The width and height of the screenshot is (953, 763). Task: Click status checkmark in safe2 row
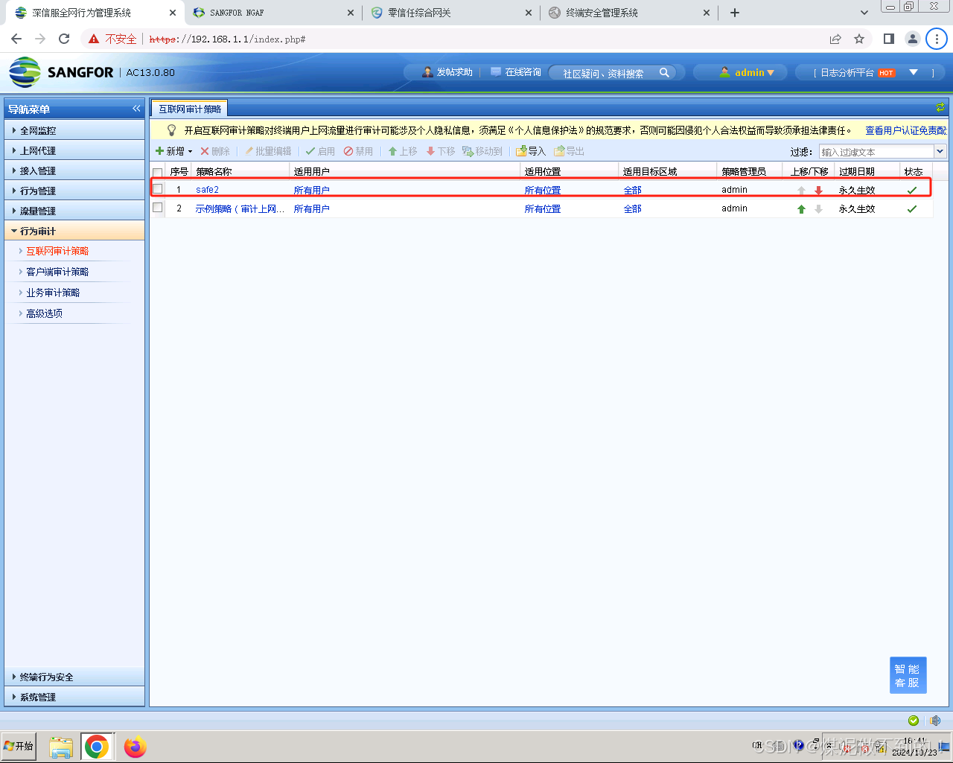pyautogui.click(x=912, y=191)
